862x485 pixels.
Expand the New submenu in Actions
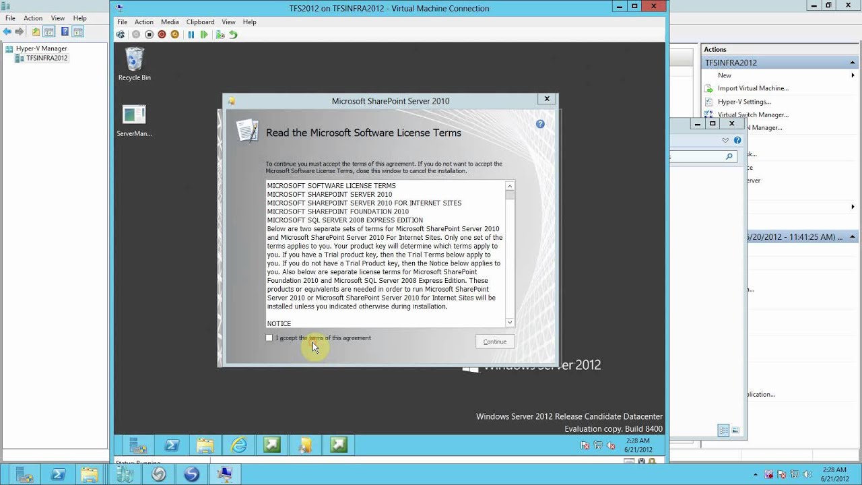click(x=853, y=75)
